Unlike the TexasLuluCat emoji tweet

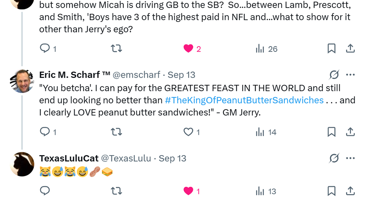[x=188, y=191]
